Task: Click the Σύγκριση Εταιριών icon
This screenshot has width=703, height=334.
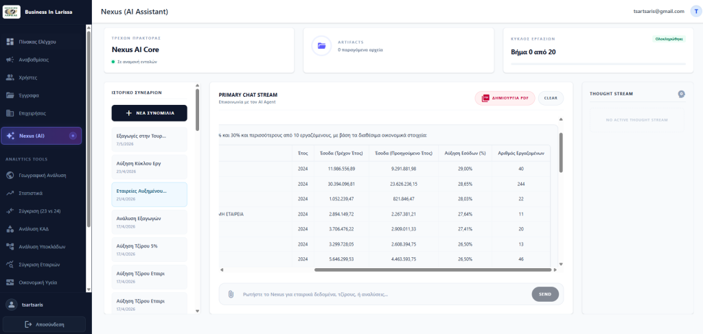Action: pos(10,265)
